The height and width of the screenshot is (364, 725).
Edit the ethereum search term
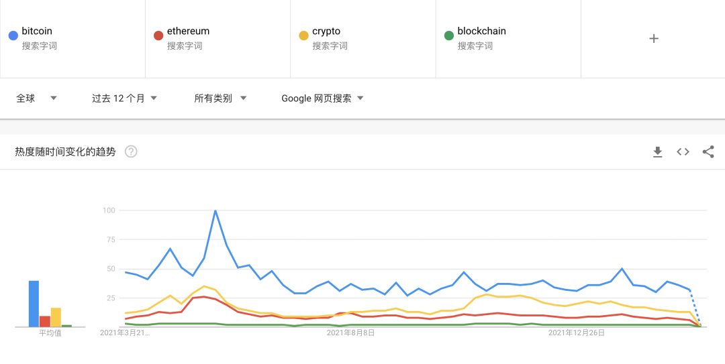tap(217, 39)
